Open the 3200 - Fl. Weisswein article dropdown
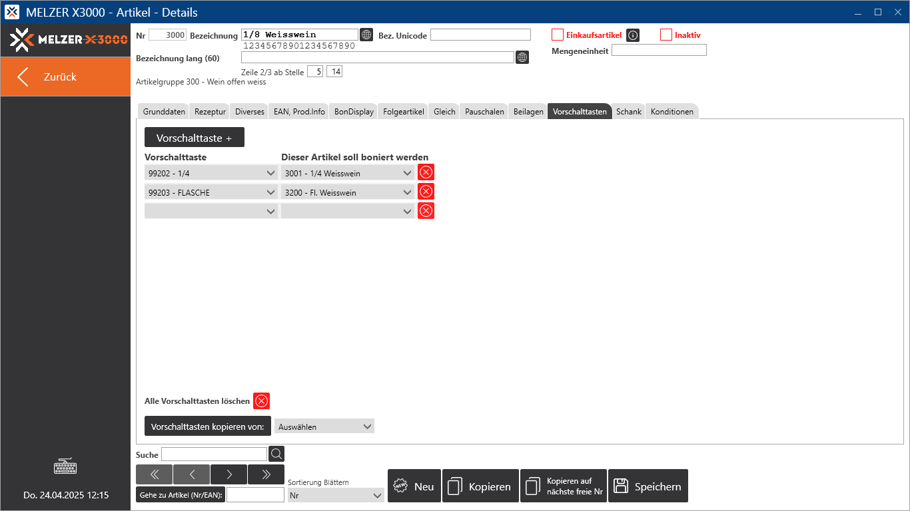The image size is (910, 511). click(x=348, y=192)
